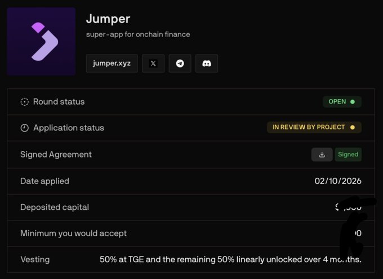Select the Signed Agreement row label
Screen dimensions: 383x279
[x=56, y=154]
